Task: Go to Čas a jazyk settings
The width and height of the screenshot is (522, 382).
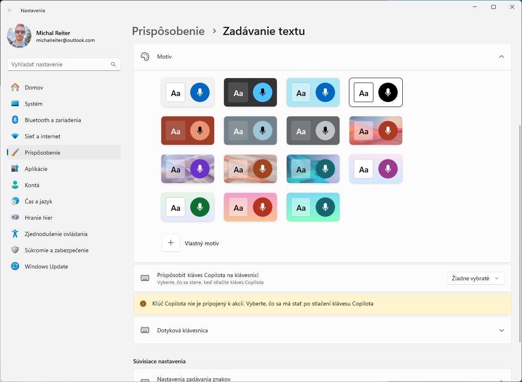Action: point(38,201)
